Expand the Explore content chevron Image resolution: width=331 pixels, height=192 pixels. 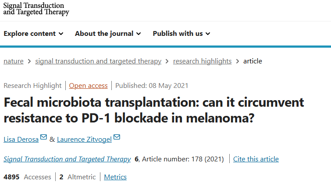click(x=61, y=34)
